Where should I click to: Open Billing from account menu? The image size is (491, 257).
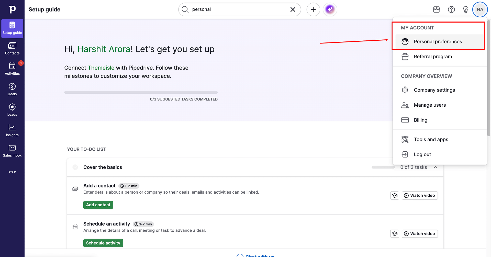pos(440,120)
